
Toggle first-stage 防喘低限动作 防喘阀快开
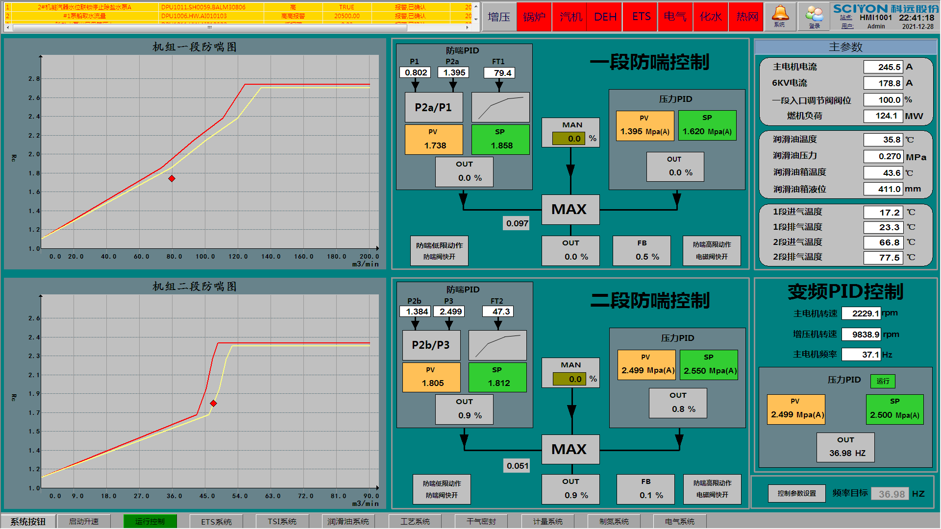[x=439, y=251]
